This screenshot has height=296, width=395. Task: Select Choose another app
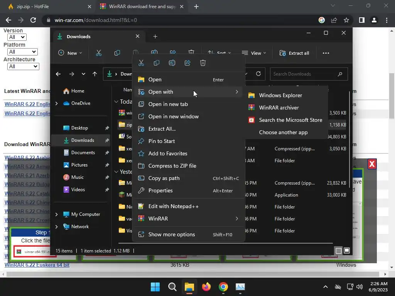point(287,133)
